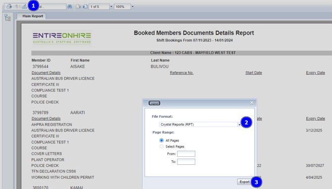Click TFN DECLARATION CSS6 row
Image resolution: width=332 pixels, height=189 pixels.
(x=54, y=172)
